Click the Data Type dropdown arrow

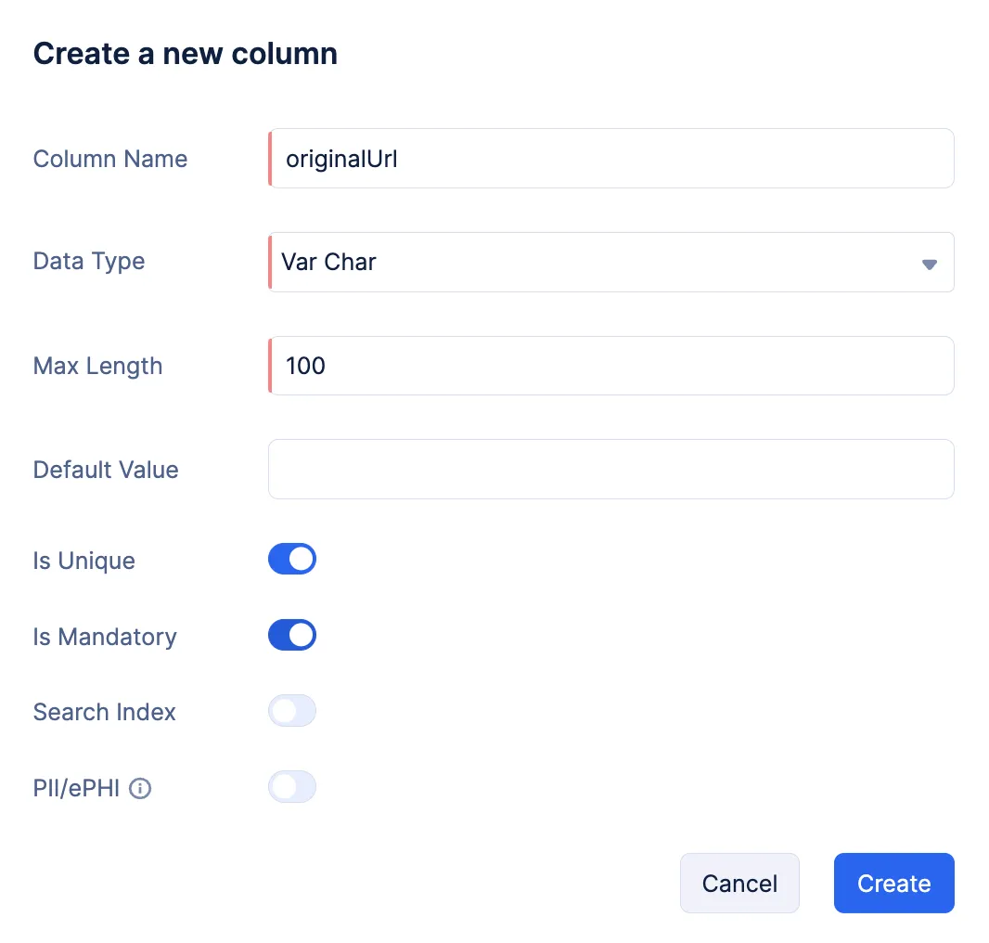tap(929, 264)
